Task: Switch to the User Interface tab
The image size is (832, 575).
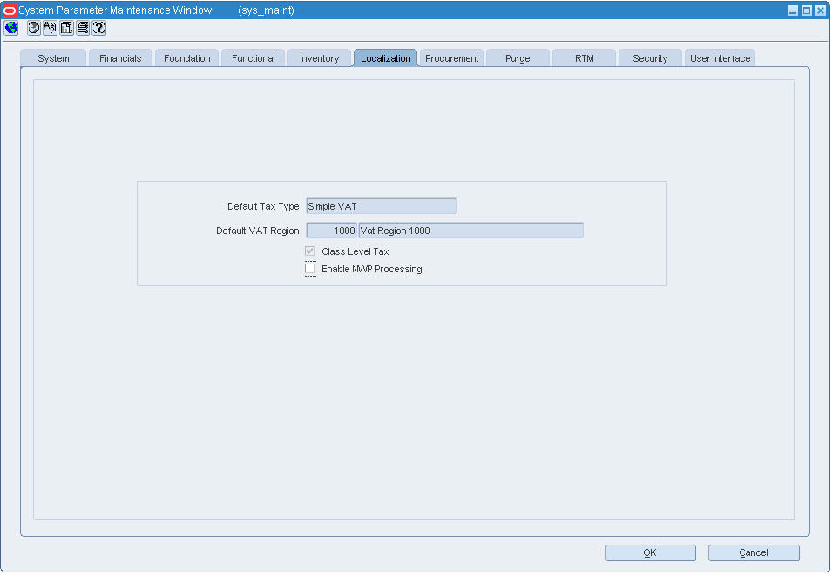Action: coord(720,58)
